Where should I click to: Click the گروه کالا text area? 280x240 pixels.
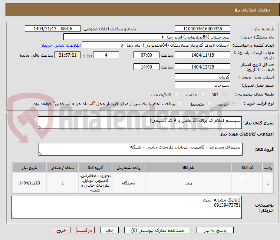tap(140, 149)
